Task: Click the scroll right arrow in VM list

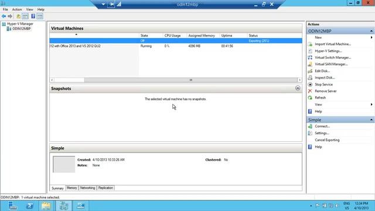Action: pos(299,80)
